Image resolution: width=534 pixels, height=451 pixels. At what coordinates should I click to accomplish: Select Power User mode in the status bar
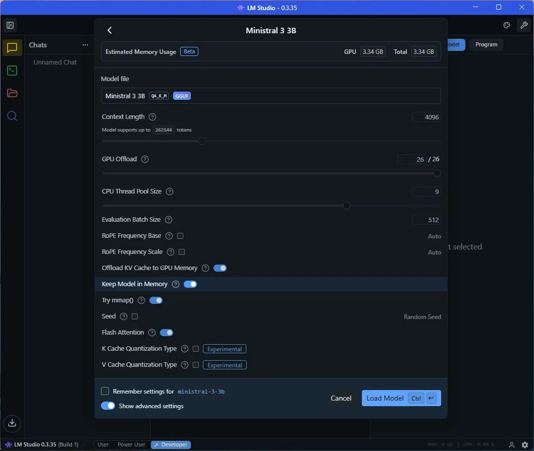pyautogui.click(x=131, y=444)
